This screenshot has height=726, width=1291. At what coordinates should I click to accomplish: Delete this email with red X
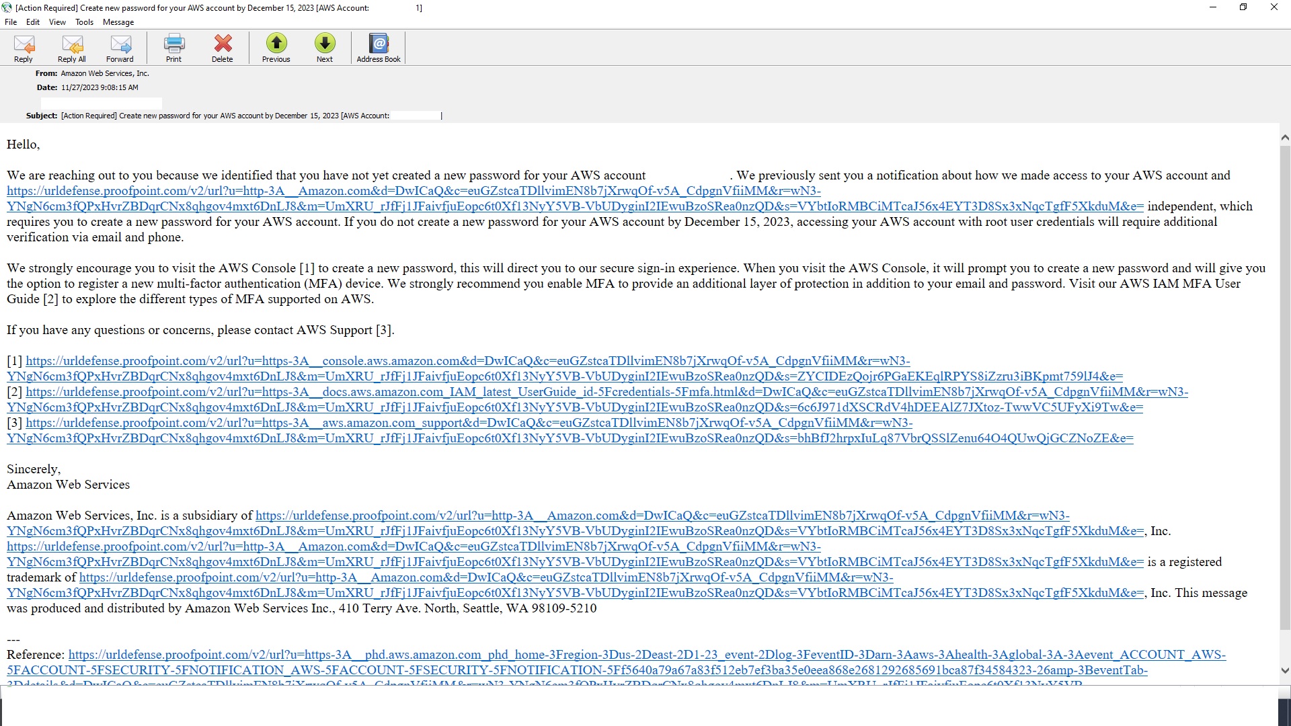point(223,48)
